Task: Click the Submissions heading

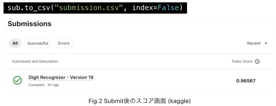Action: click(x=30, y=24)
